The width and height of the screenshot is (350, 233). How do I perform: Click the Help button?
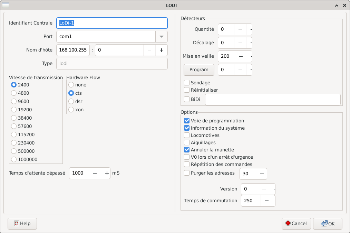pos(22,224)
